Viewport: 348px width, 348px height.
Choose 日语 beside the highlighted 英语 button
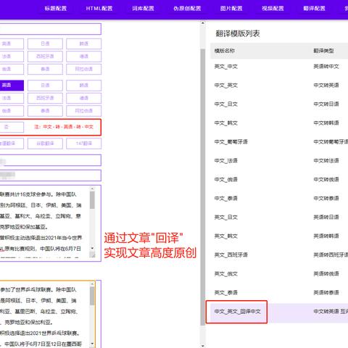pos(45,86)
